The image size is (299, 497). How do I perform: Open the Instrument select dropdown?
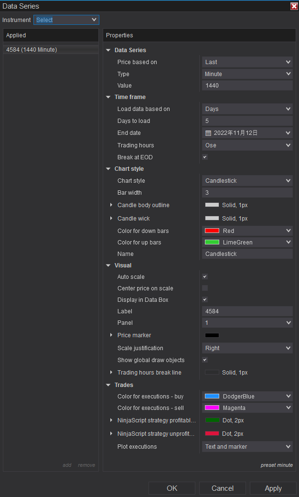pyautogui.click(x=66, y=20)
